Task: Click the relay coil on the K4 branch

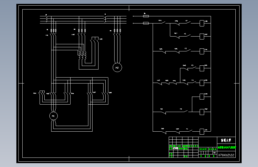Action: click(202, 83)
